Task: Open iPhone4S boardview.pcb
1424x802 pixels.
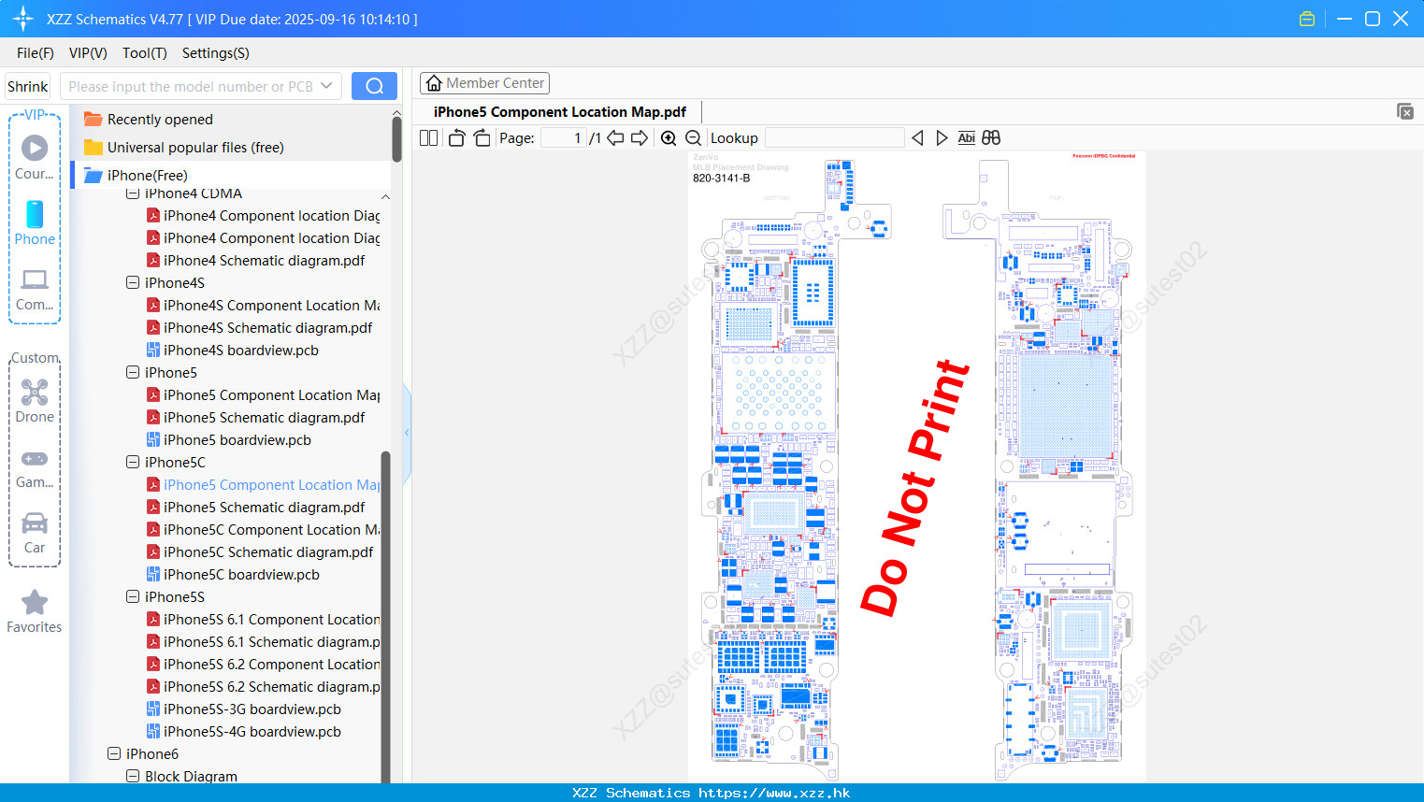Action: click(x=233, y=351)
